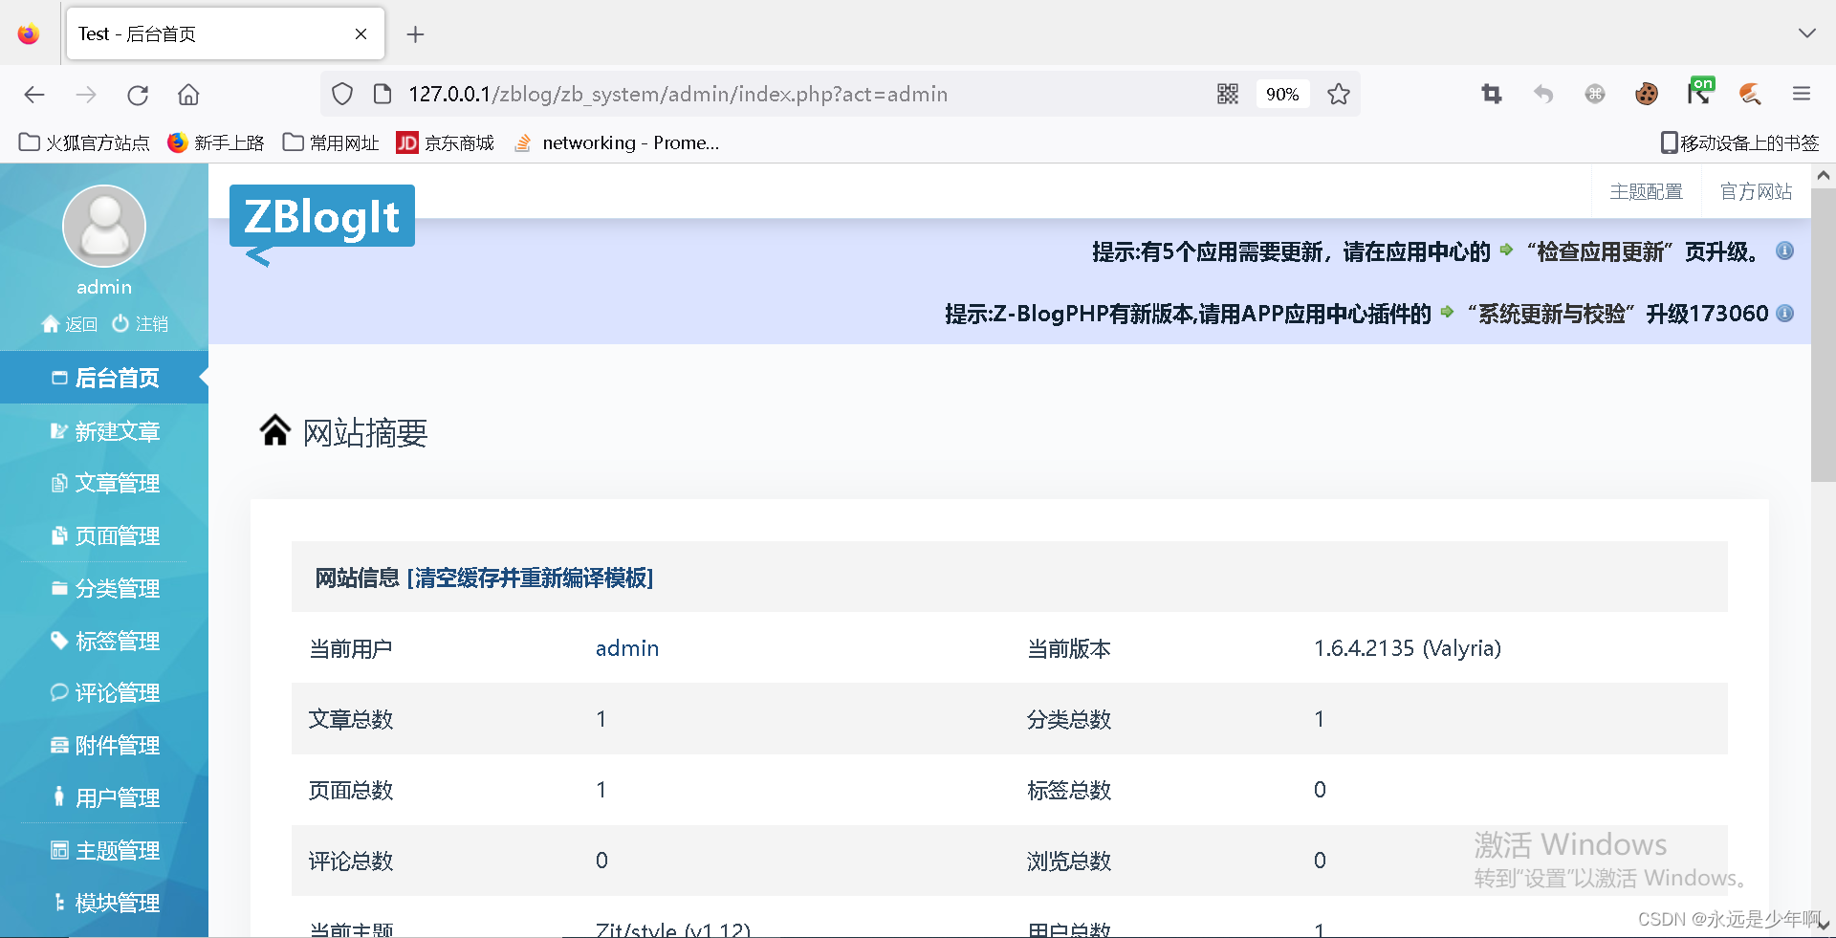Click the Firefox forward arrow button
1836x938 pixels.
coord(86,94)
